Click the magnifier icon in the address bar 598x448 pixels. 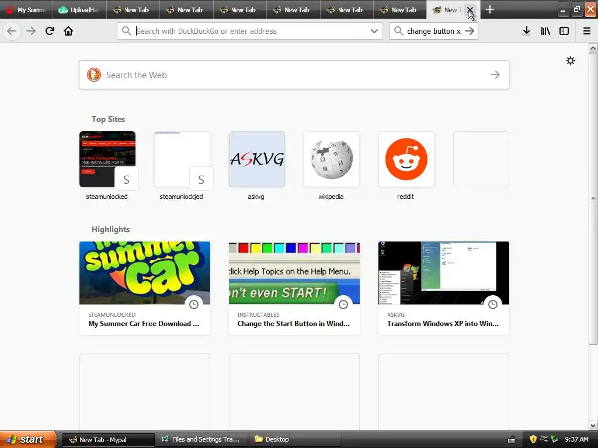click(127, 31)
